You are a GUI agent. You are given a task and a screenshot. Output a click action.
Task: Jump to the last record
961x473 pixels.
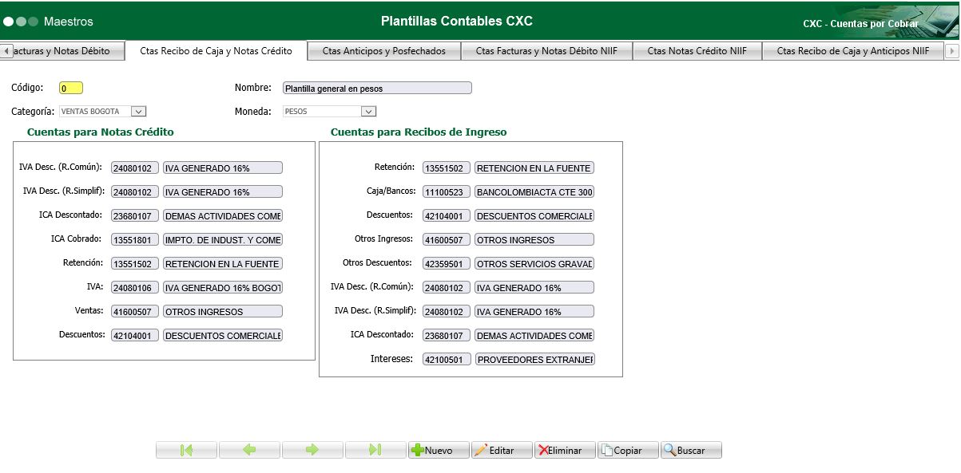point(375,449)
